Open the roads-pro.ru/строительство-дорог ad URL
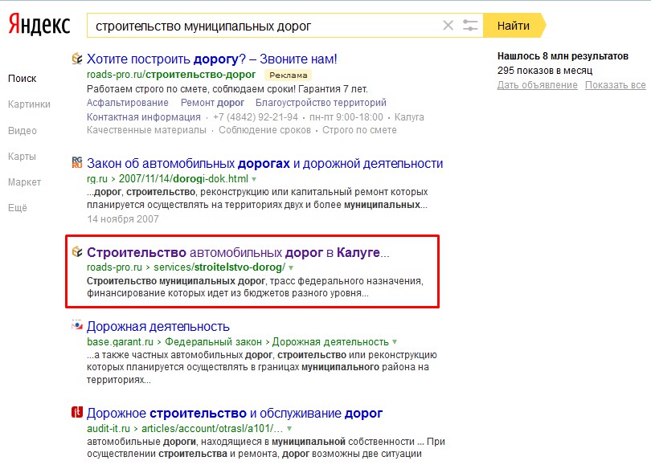The width and height of the screenshot is (651, 465). click(x=171, y=75)
